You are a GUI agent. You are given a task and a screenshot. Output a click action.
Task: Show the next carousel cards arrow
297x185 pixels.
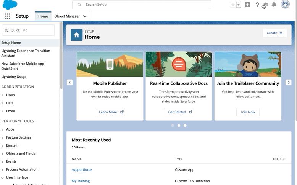click(289, 82)
